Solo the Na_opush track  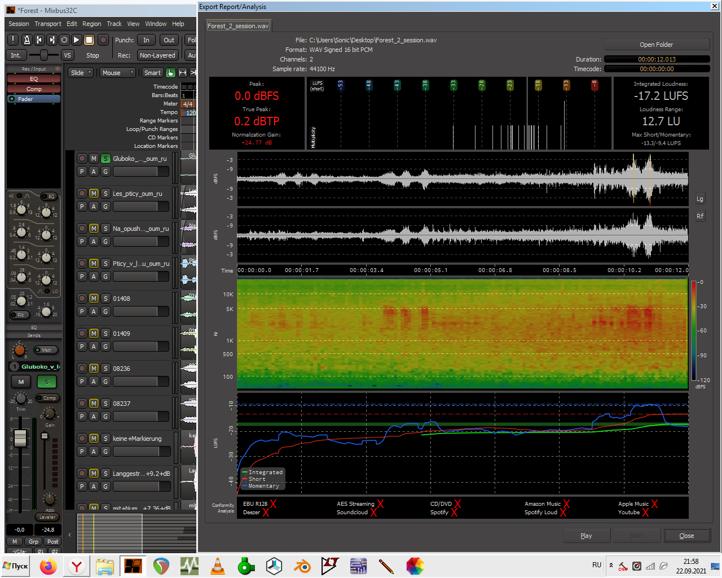click(105, 229)
